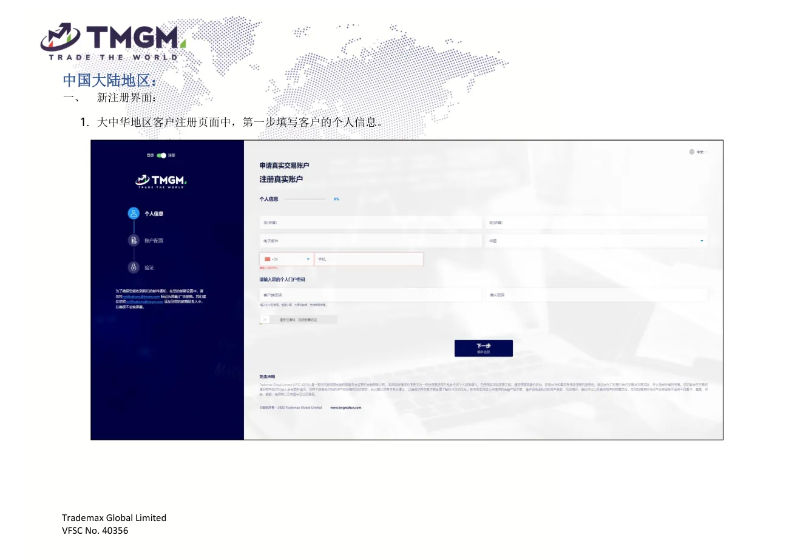789x558 pixels.
Task: Open the 个人信息 step label
Action: point(154,213)
